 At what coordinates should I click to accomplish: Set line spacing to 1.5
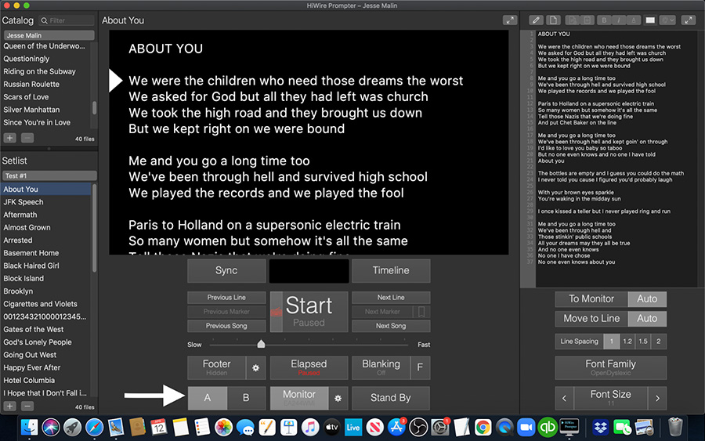coord(643,342)
